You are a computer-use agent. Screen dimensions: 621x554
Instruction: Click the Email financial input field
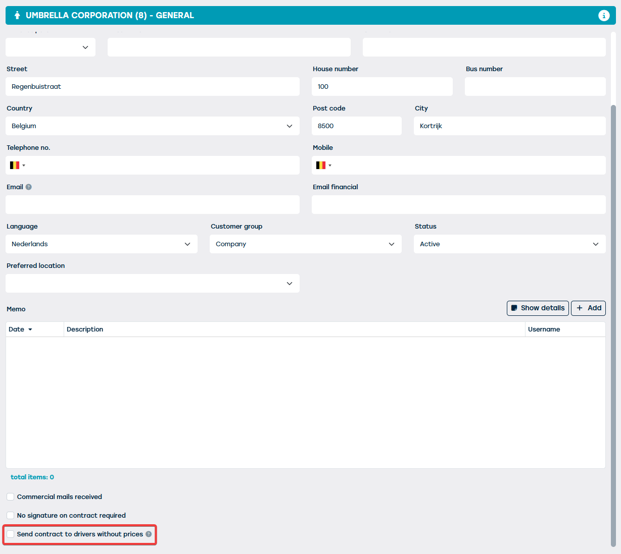(x=459, y=205)
